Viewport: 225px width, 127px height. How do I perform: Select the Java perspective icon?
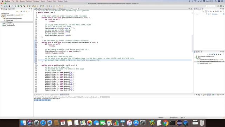tap(221, 6)
